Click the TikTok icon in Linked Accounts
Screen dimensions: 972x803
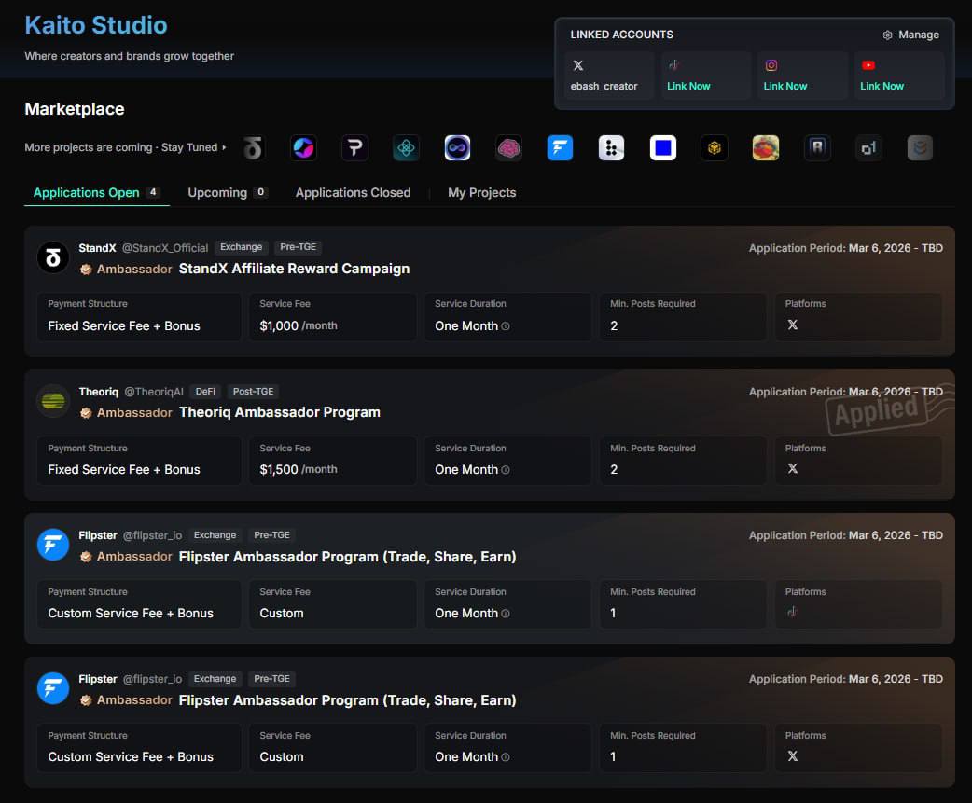[x=673, y=65]
